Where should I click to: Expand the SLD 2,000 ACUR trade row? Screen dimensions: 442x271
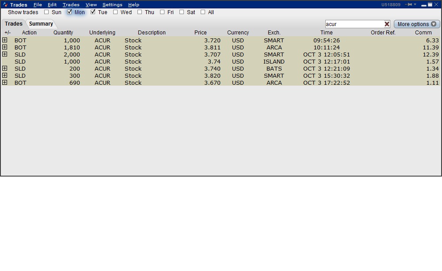pyautogui.click(x=5, y=54)
